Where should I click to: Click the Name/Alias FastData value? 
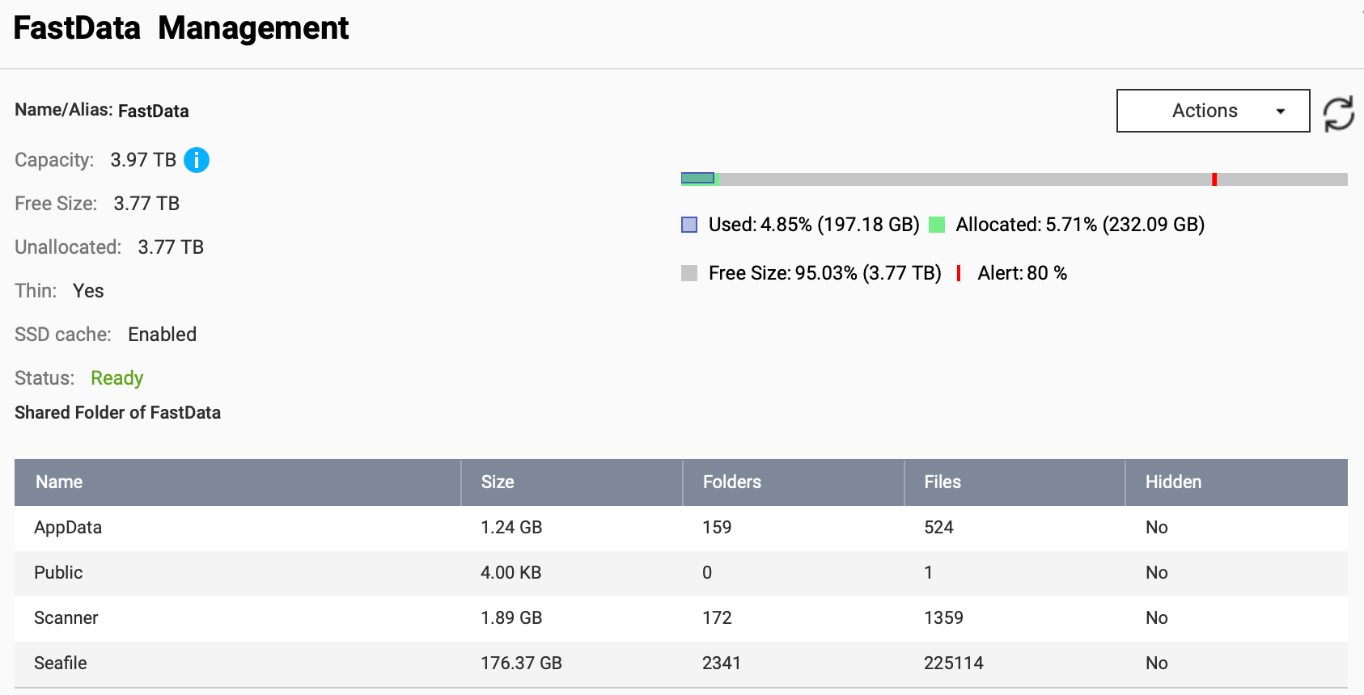tap(154, 111)
